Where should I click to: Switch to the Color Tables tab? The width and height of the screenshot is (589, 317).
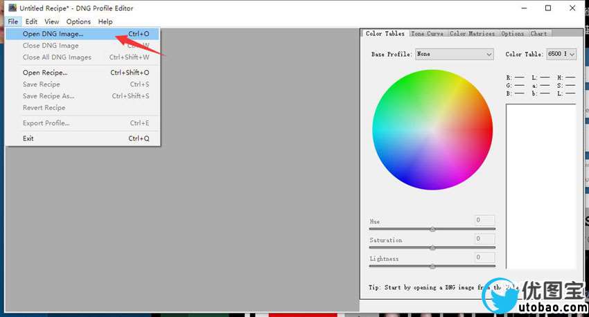pyautogui.click(x=385, y=33)
